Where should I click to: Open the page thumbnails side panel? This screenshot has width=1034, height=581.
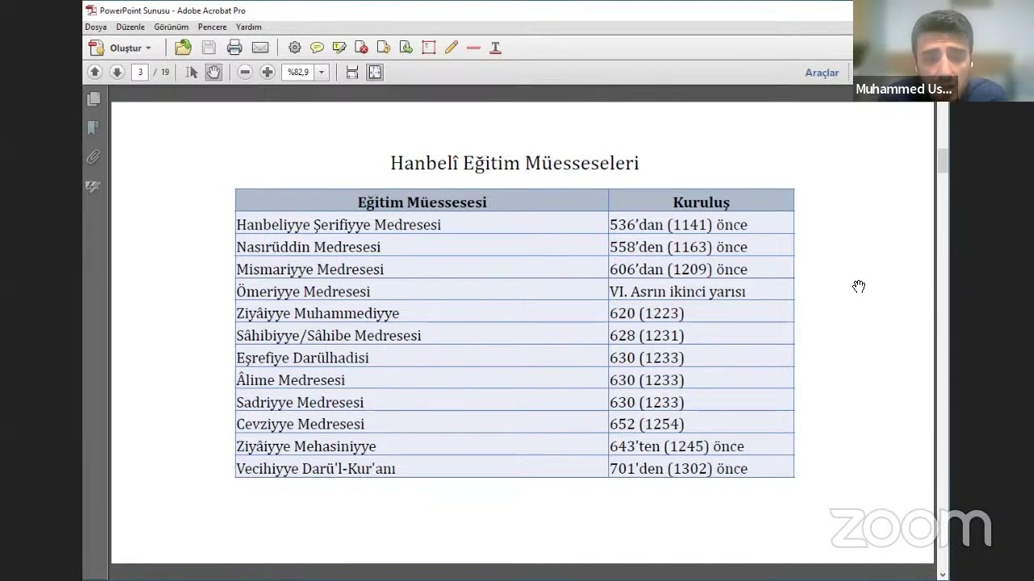[94, 98]
